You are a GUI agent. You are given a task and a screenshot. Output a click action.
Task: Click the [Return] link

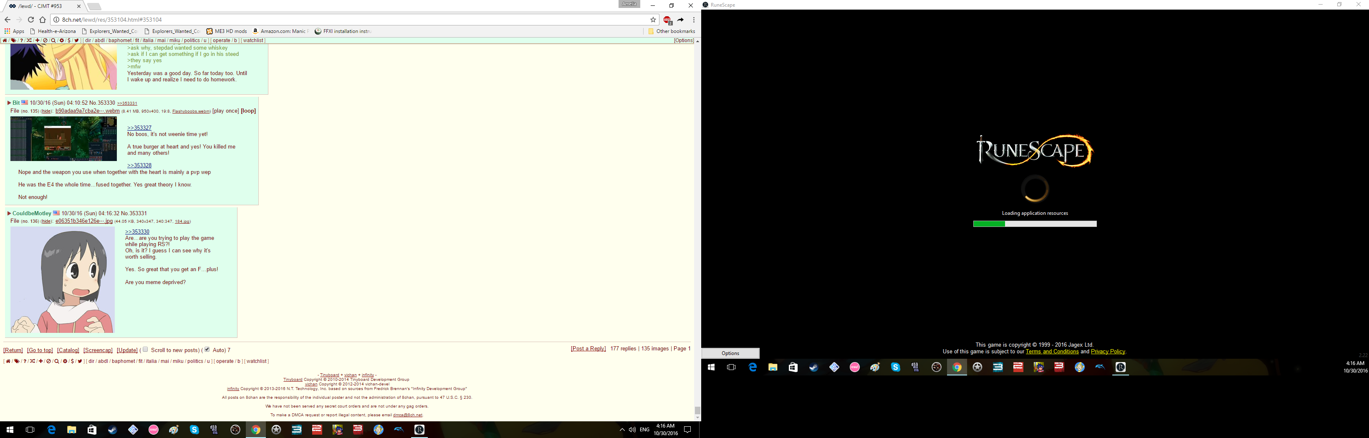[x=13, y=350]
